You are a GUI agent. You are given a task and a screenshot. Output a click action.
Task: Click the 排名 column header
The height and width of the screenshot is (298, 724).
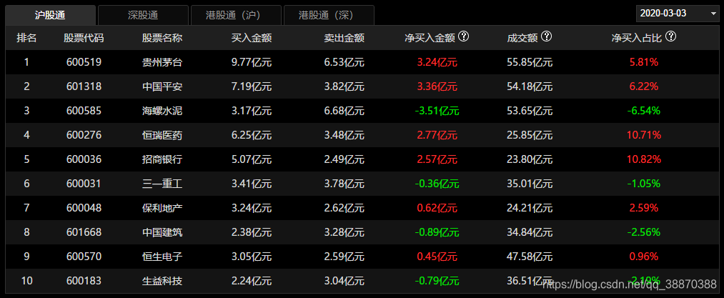26,38
